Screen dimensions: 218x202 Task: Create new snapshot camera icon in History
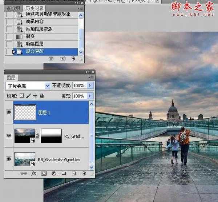tap(62, 58)
